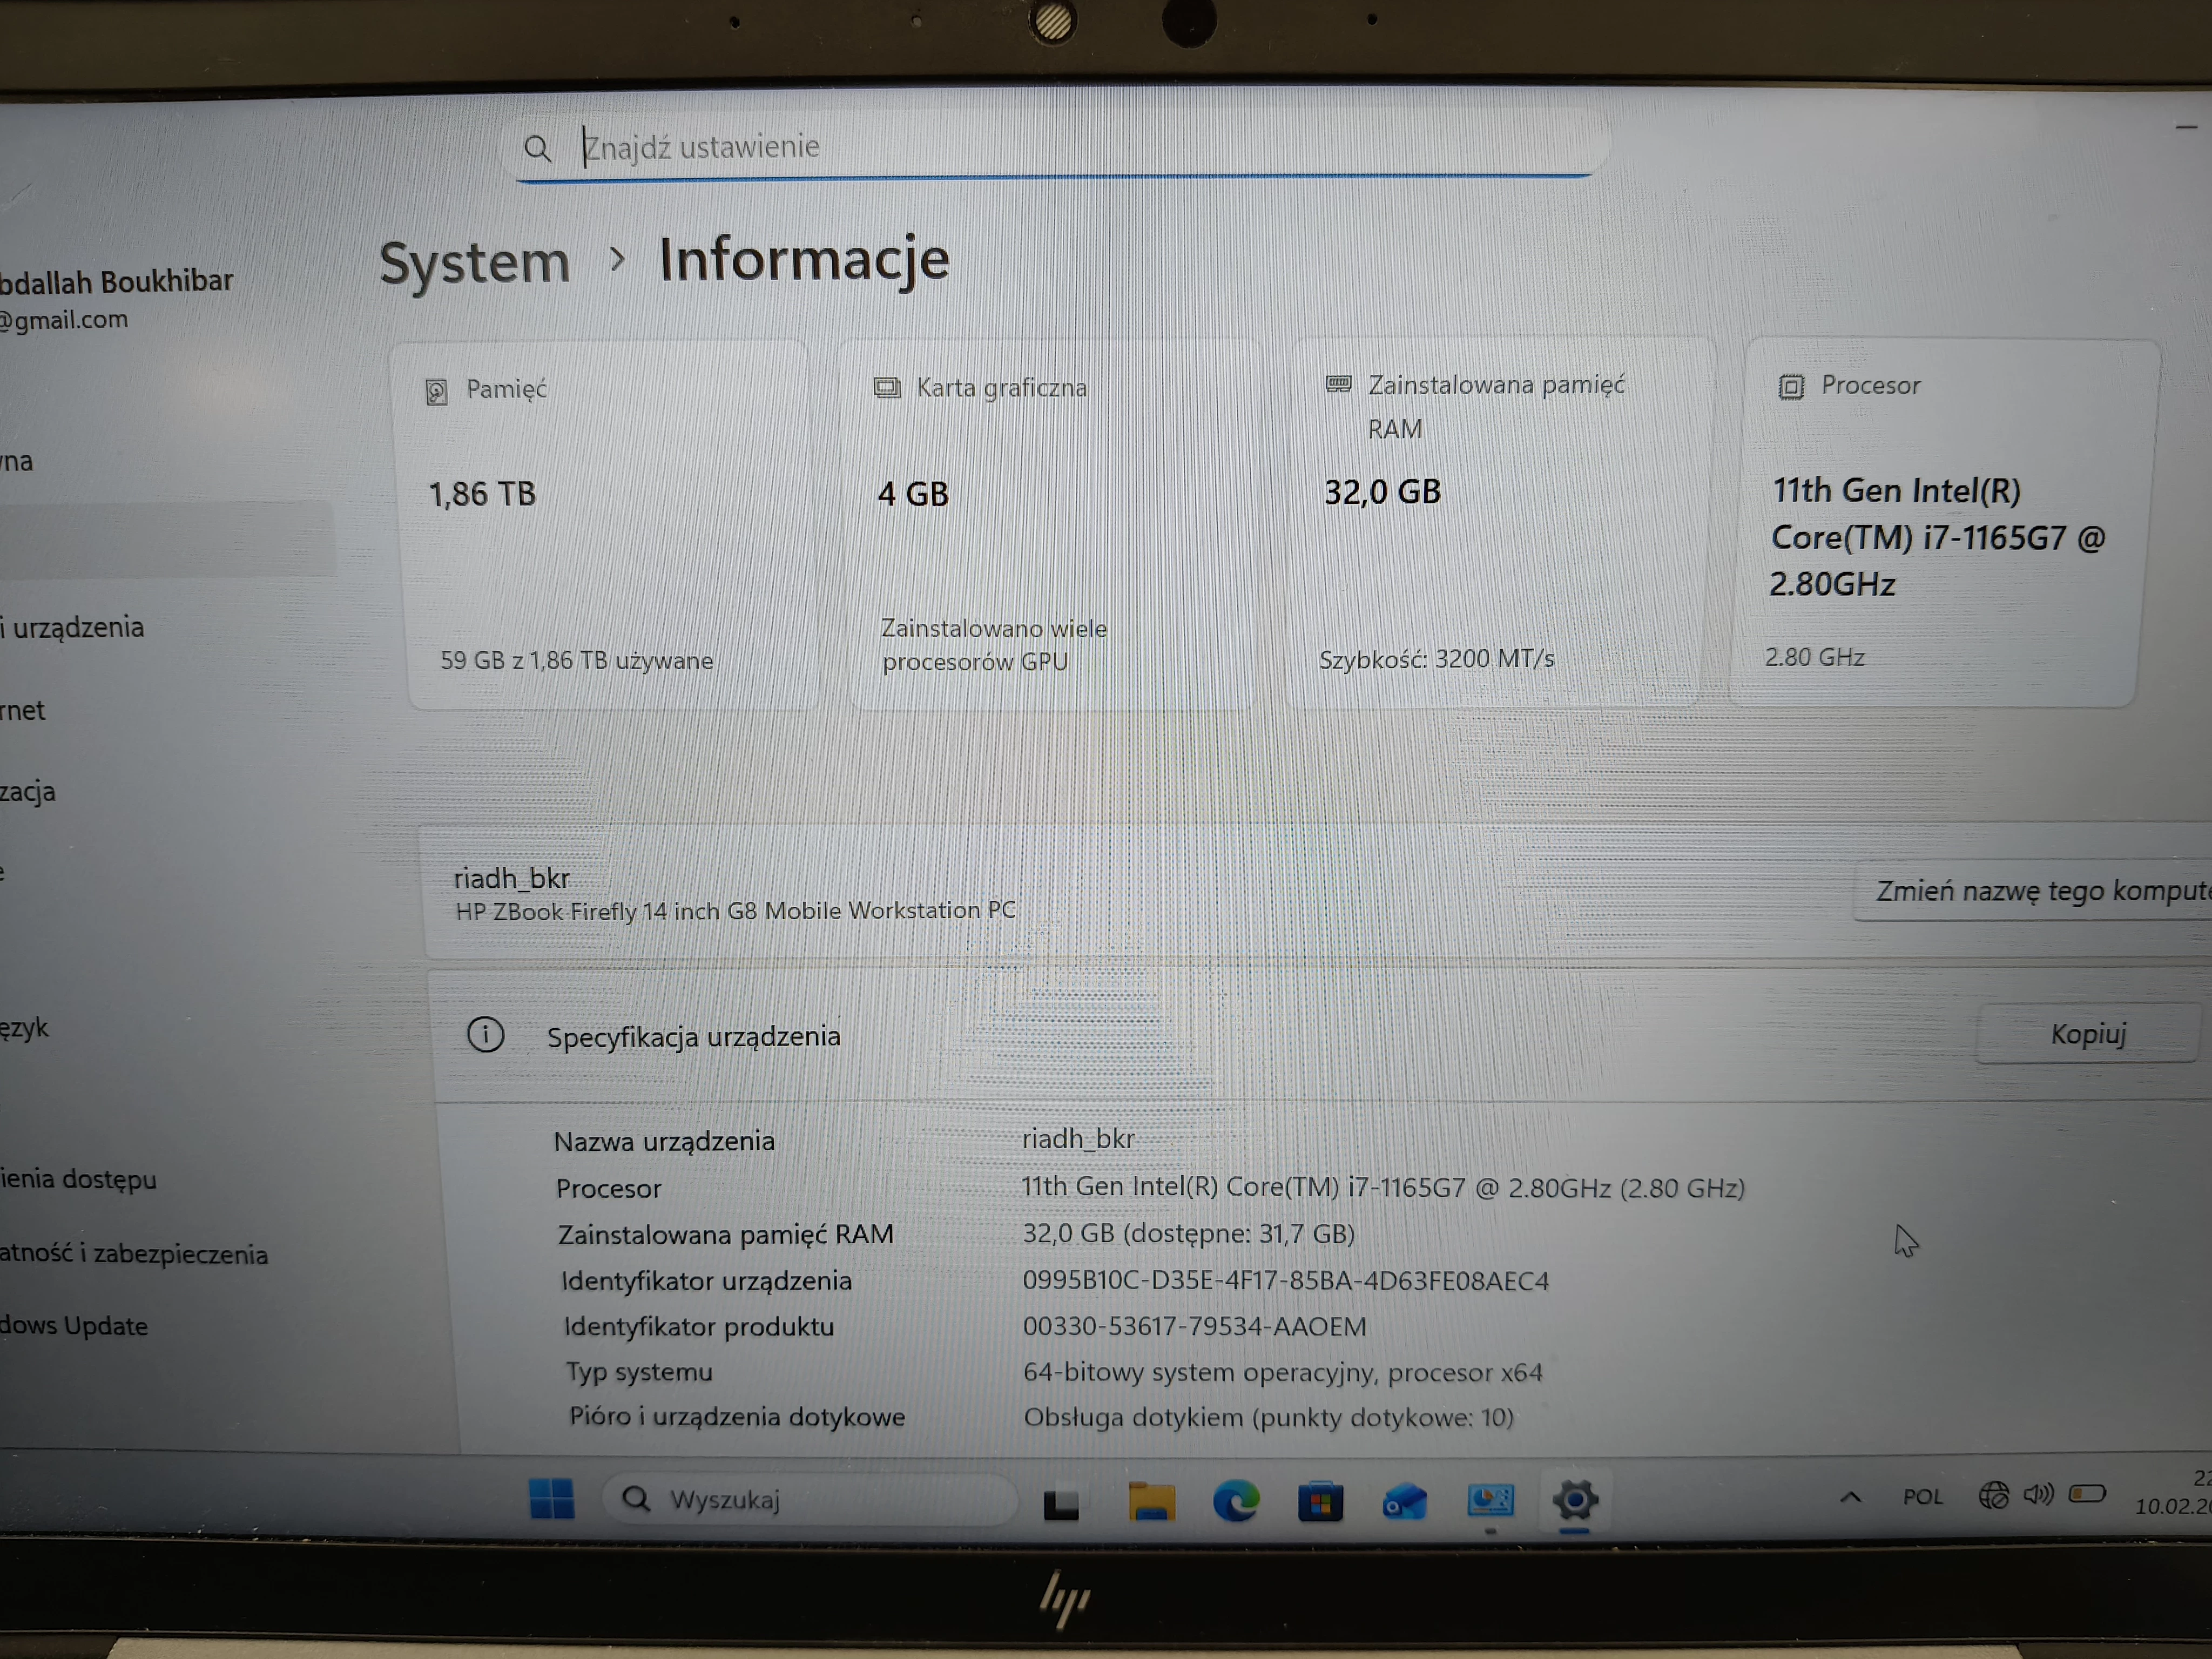Click the Procesor chip icon

point(1791,385)
